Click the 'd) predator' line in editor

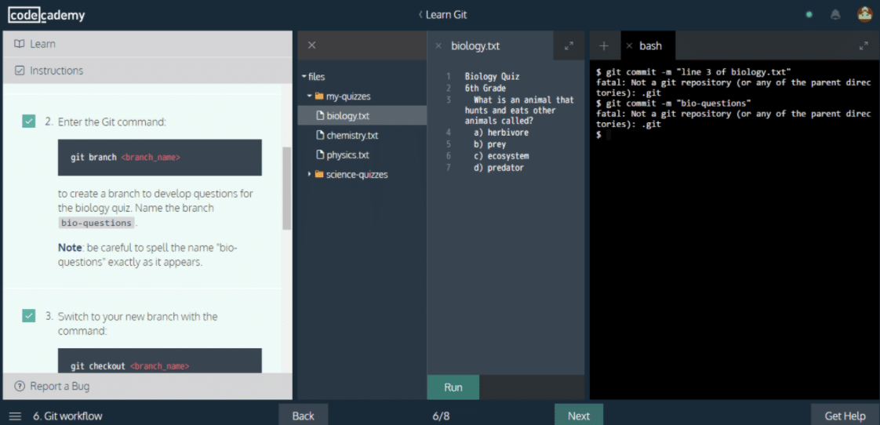click(x=498, y=167)
